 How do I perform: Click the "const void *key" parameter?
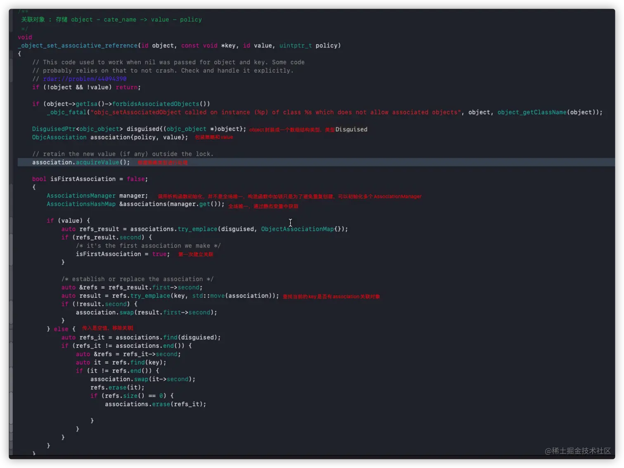click(x=208, y=45)
